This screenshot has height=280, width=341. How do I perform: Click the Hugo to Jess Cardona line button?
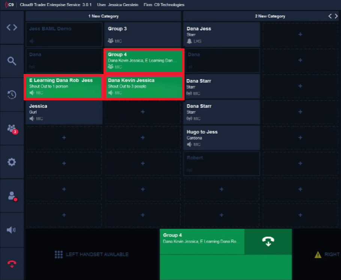click(x=221, y=138)
